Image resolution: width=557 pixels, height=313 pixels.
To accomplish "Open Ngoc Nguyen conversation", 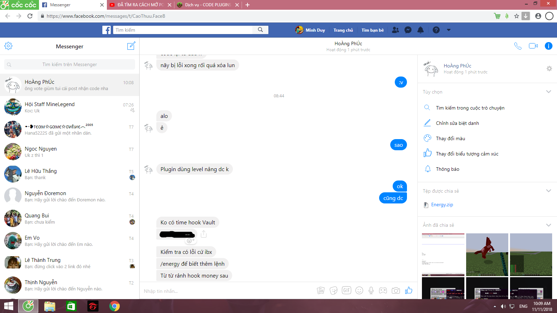I will pos(70,152).
